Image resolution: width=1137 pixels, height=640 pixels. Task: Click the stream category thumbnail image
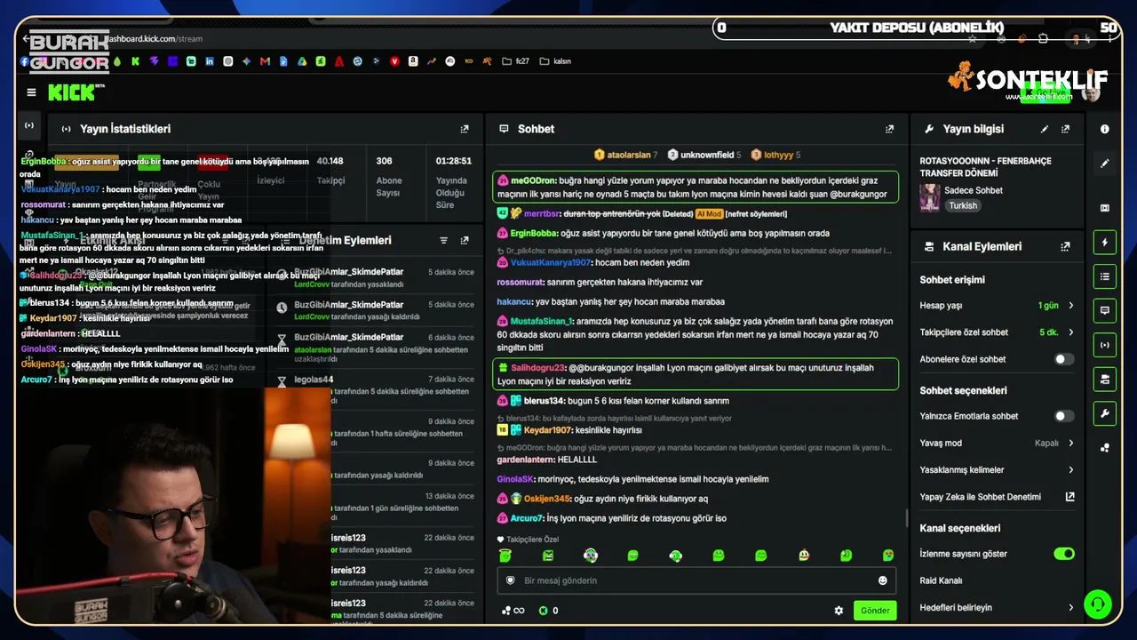[x=930, y=197]
